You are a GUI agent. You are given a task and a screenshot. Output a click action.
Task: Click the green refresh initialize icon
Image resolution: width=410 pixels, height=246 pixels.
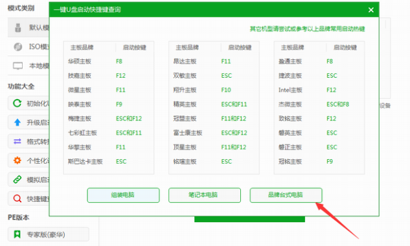[17, 104]
